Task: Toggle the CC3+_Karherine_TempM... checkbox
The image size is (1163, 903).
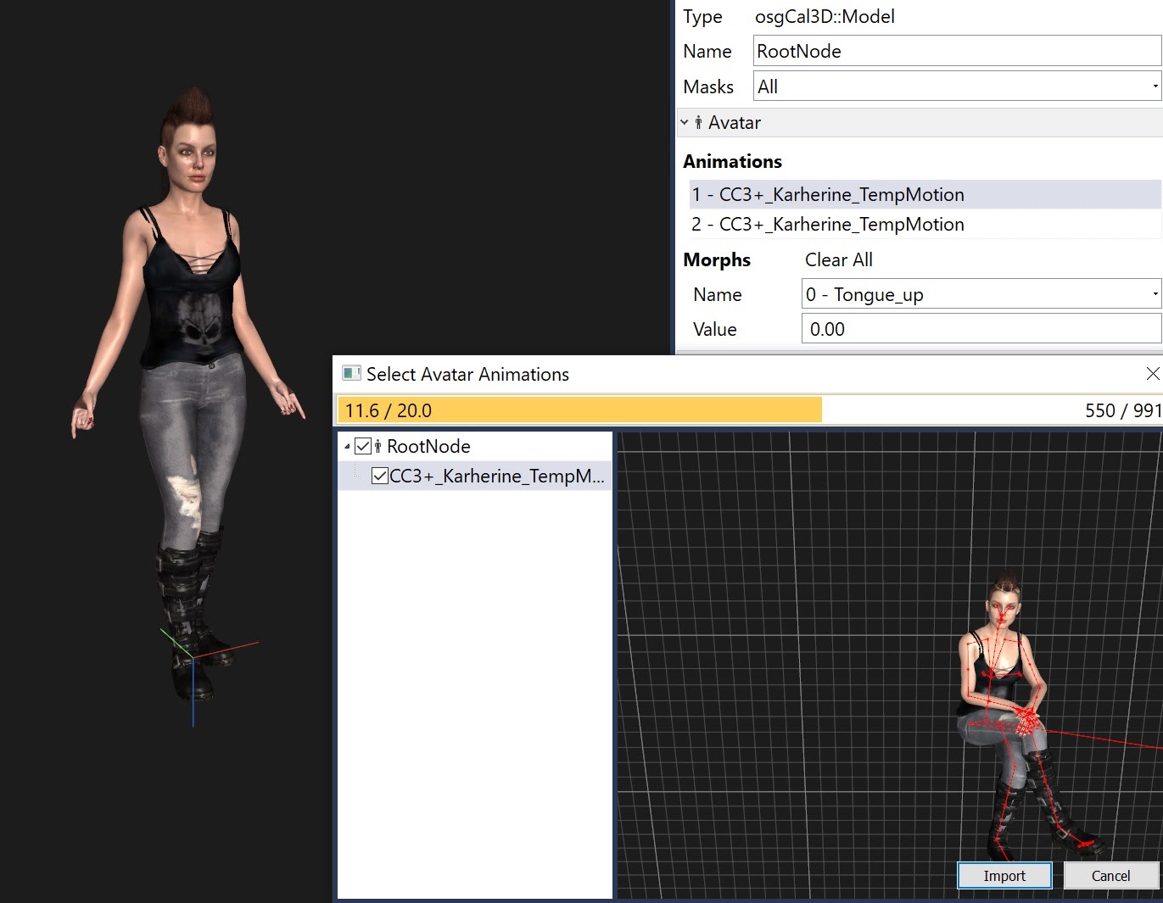Action: pos(380,476)
